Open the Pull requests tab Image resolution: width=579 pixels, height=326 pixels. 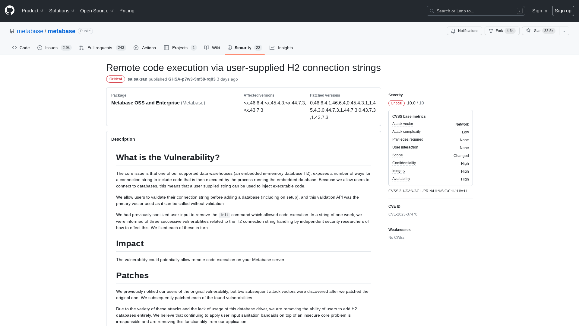pos(103,48)
